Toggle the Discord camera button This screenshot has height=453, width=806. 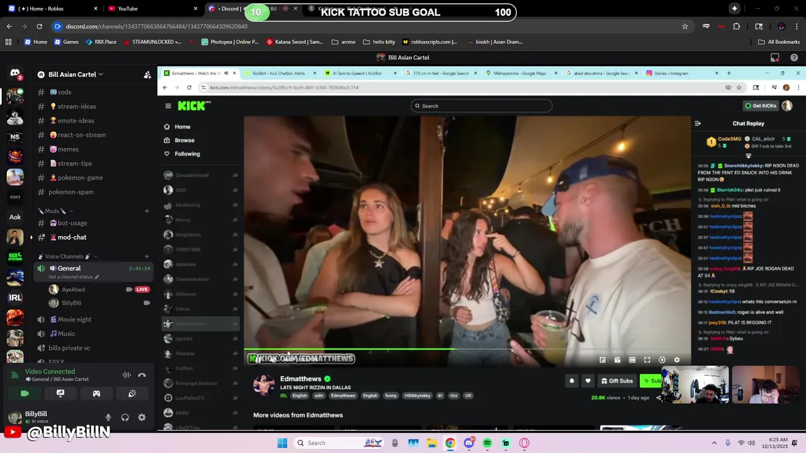[25, 393]
